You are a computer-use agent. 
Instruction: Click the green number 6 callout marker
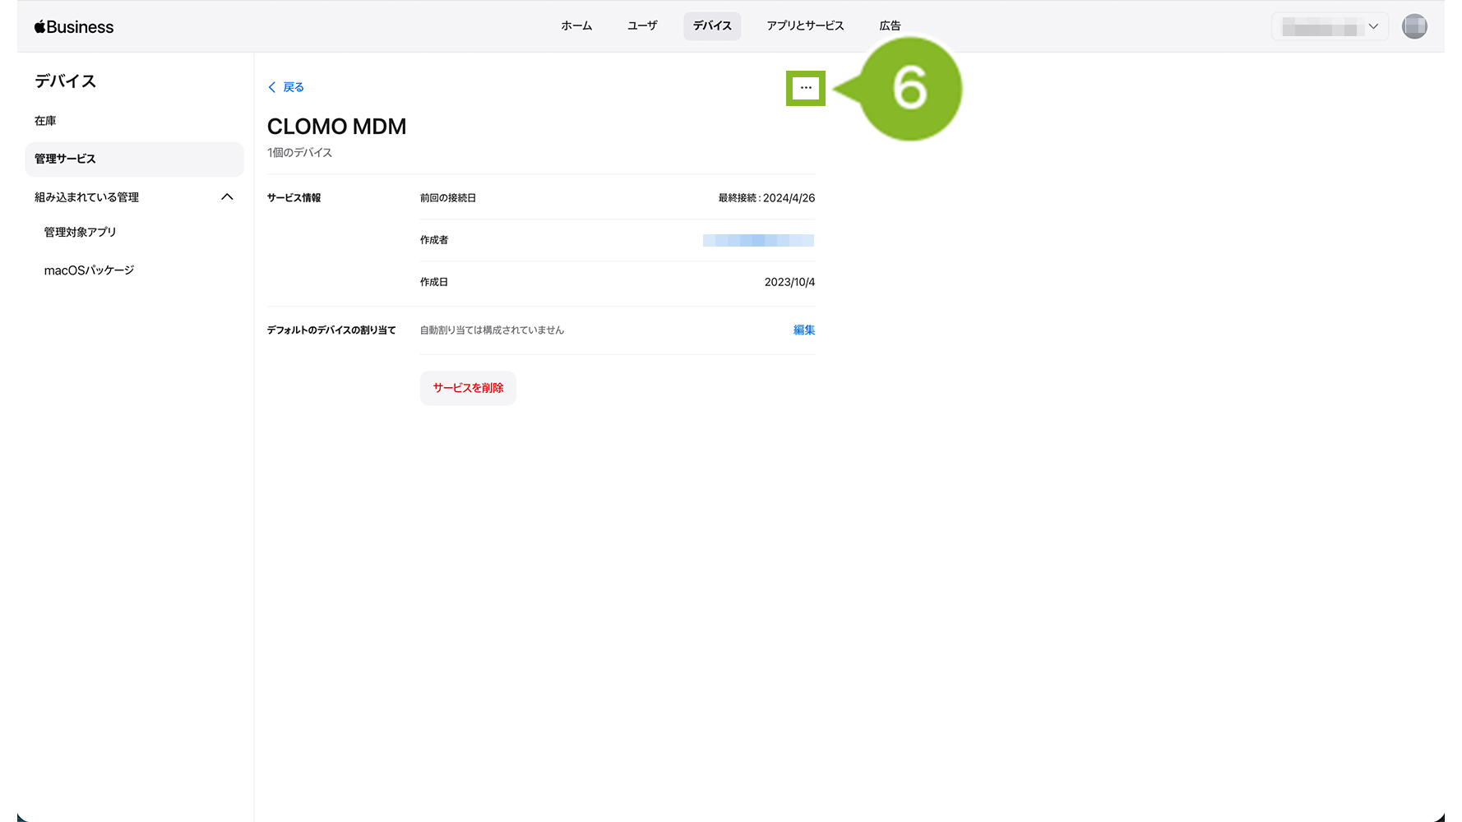tap(909, 89)
